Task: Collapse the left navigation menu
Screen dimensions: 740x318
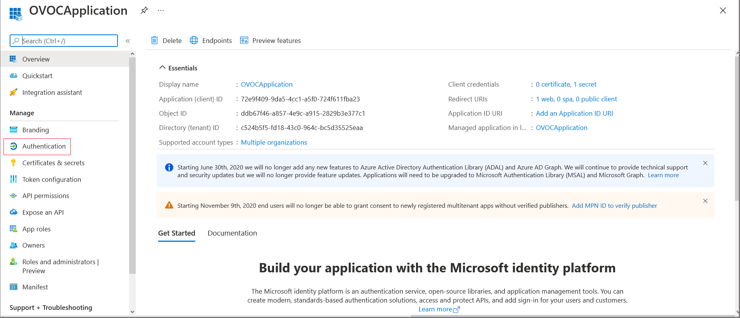Action: click(128, 41)
